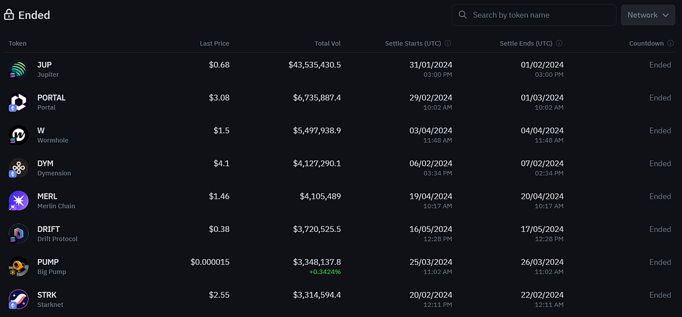Screen dimensions: 682x317
Task: Open the Starknet token name
Action: tap(50, 305)
